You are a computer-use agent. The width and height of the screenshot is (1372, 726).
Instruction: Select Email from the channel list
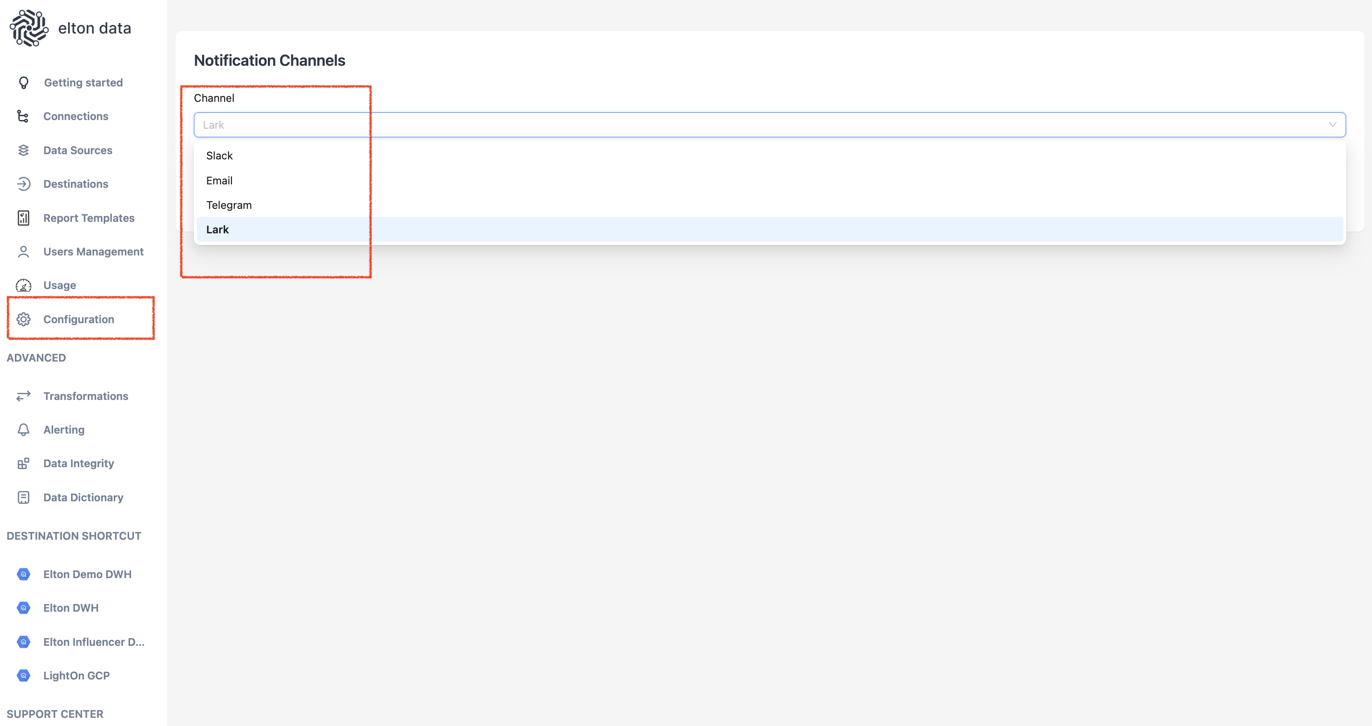[x=770, y=181]
